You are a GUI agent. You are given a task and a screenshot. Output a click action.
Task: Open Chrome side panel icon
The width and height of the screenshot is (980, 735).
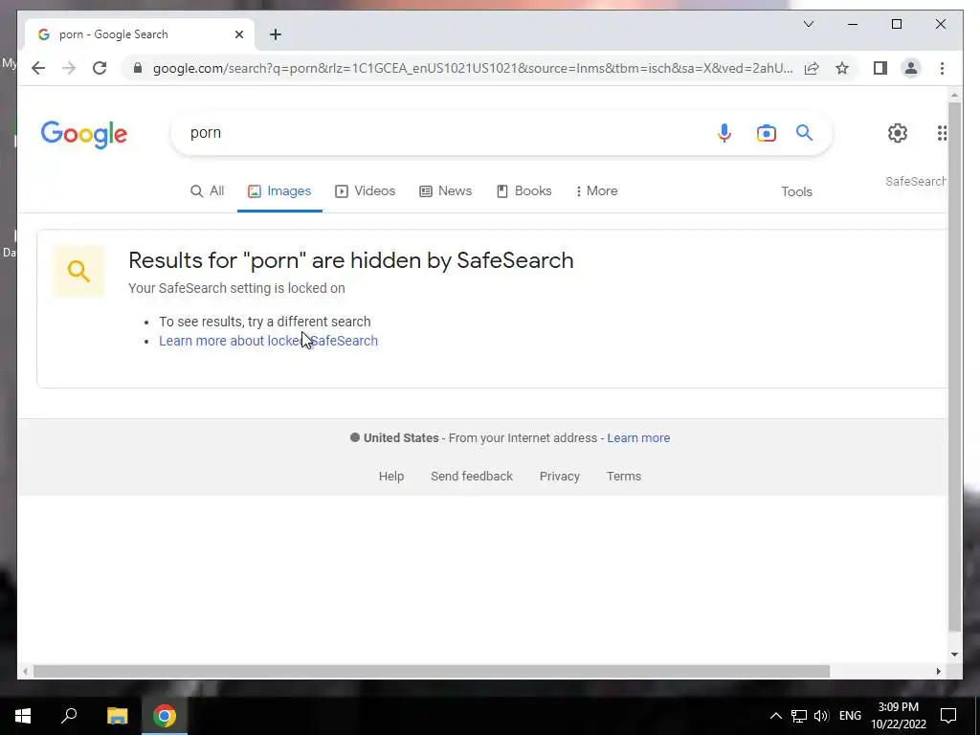tap(880, 68)
